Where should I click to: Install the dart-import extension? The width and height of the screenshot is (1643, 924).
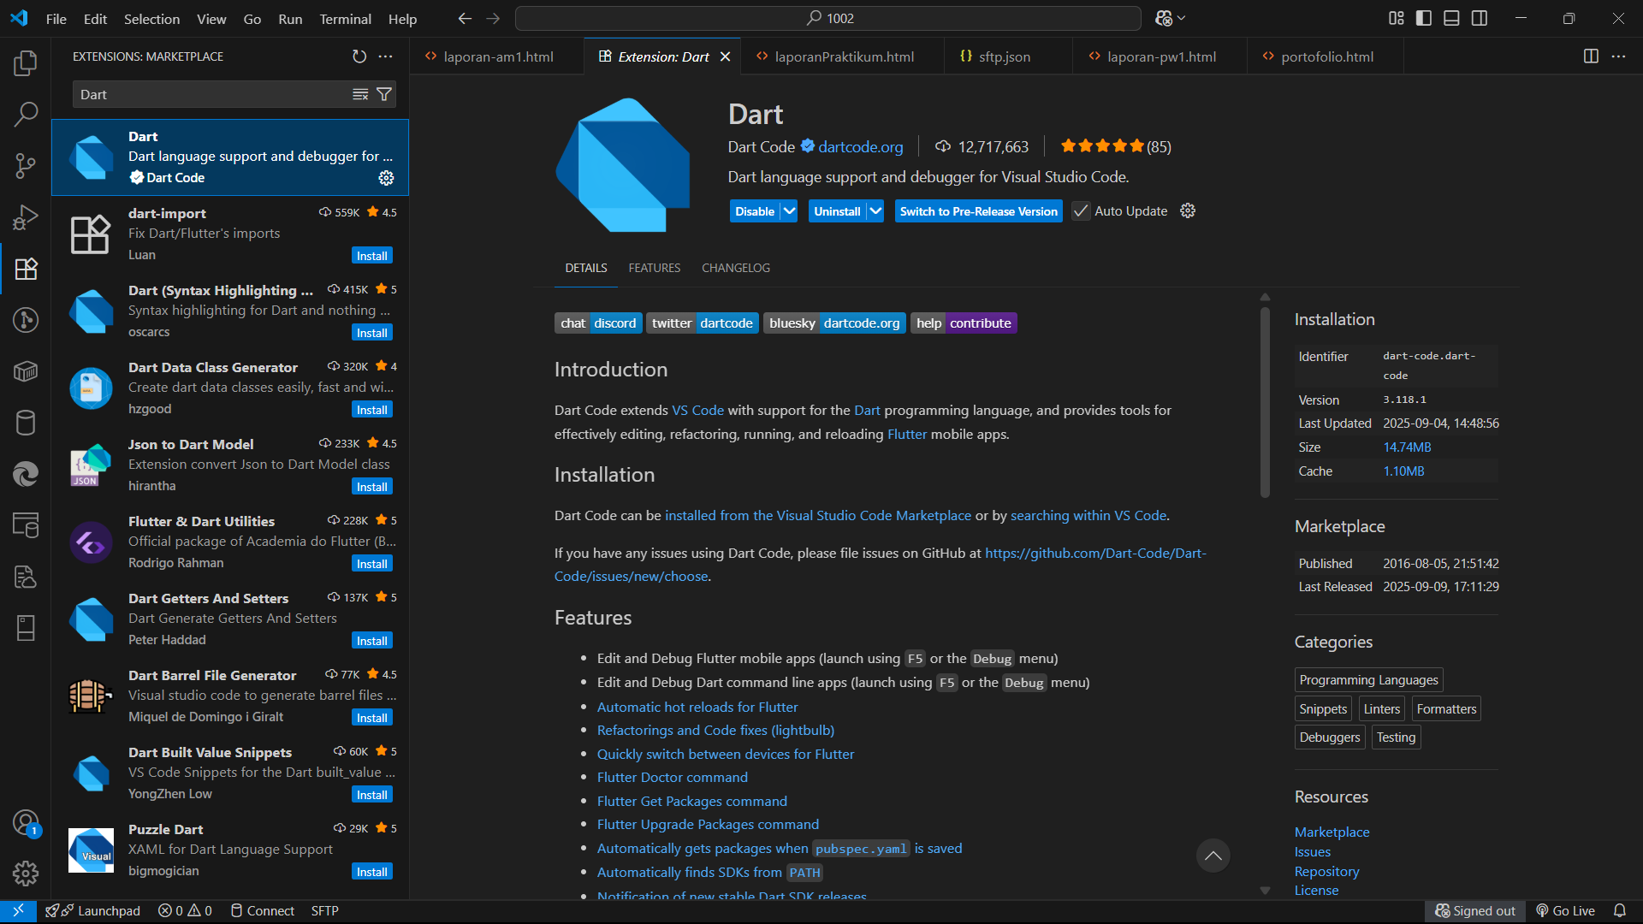[371, 256]
